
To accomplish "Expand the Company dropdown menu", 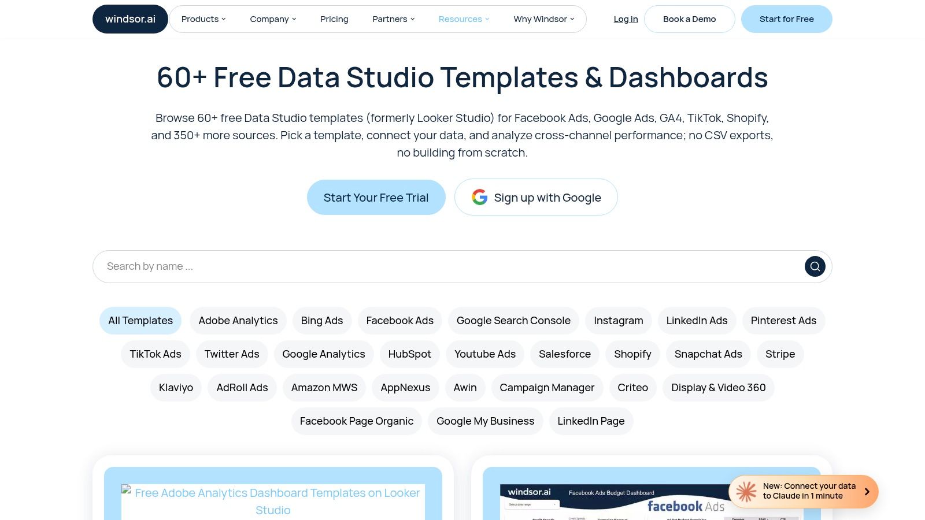I will tap(273, 19).
